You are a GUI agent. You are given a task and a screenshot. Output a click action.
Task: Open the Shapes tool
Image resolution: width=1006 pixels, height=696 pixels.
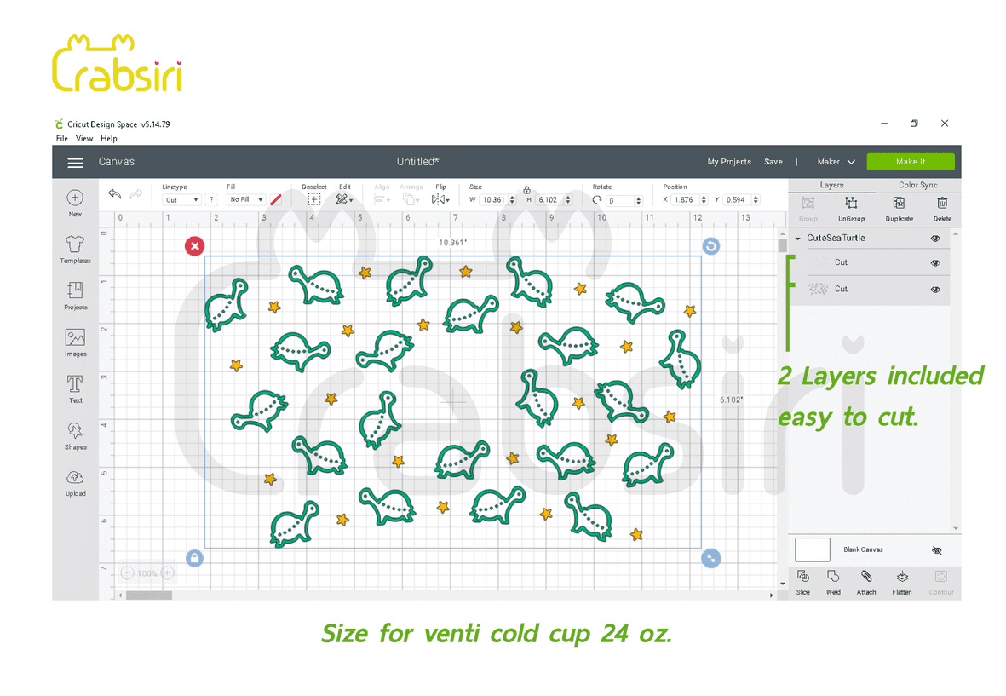(75, 434)
